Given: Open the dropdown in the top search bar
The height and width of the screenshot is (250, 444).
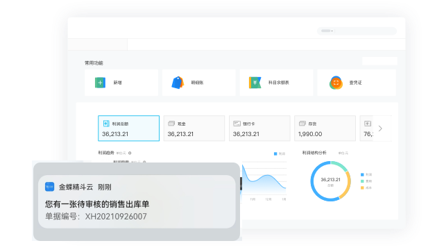Looking at the screenshot, I should click(327, 31).
